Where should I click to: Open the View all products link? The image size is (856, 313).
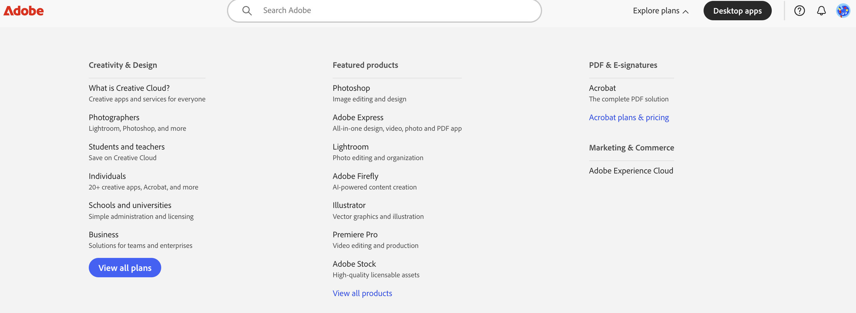point(362,293)
